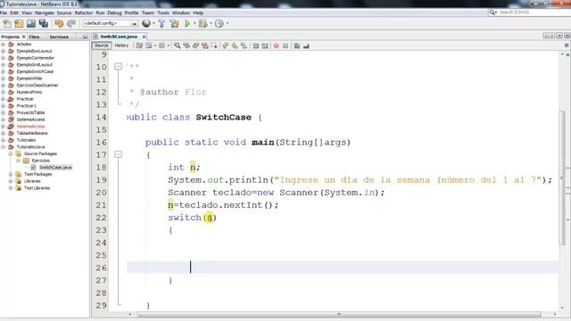Toggle Rectangular Selection icon

[214, 45]
